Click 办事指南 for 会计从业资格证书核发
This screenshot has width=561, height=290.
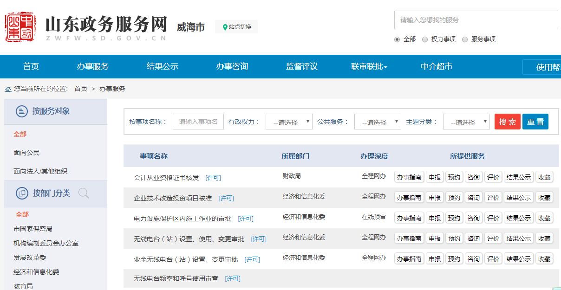409,177
